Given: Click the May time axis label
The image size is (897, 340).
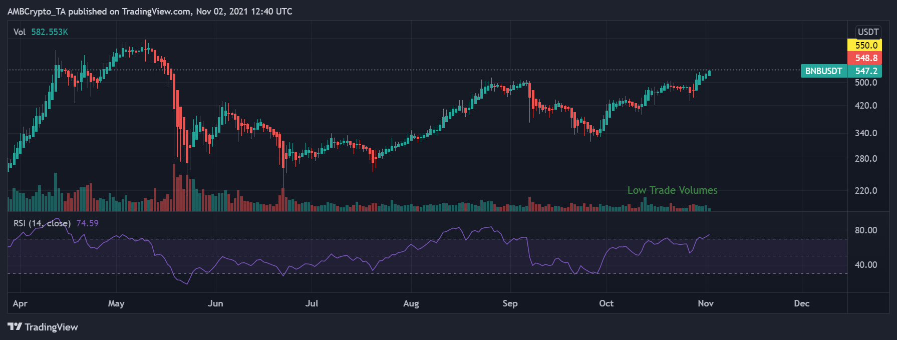Looking at the screenshot, I should 116,303.
